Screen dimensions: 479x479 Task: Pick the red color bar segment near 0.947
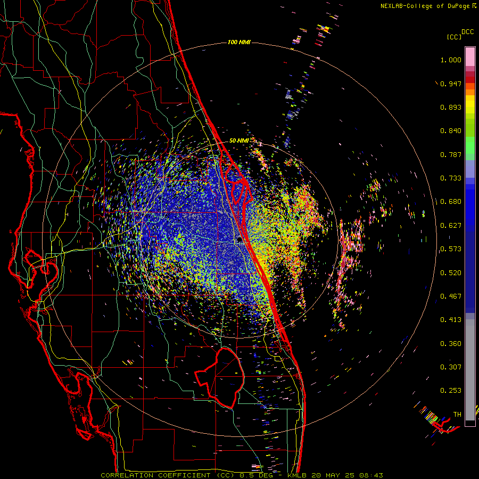coord(470,80)
